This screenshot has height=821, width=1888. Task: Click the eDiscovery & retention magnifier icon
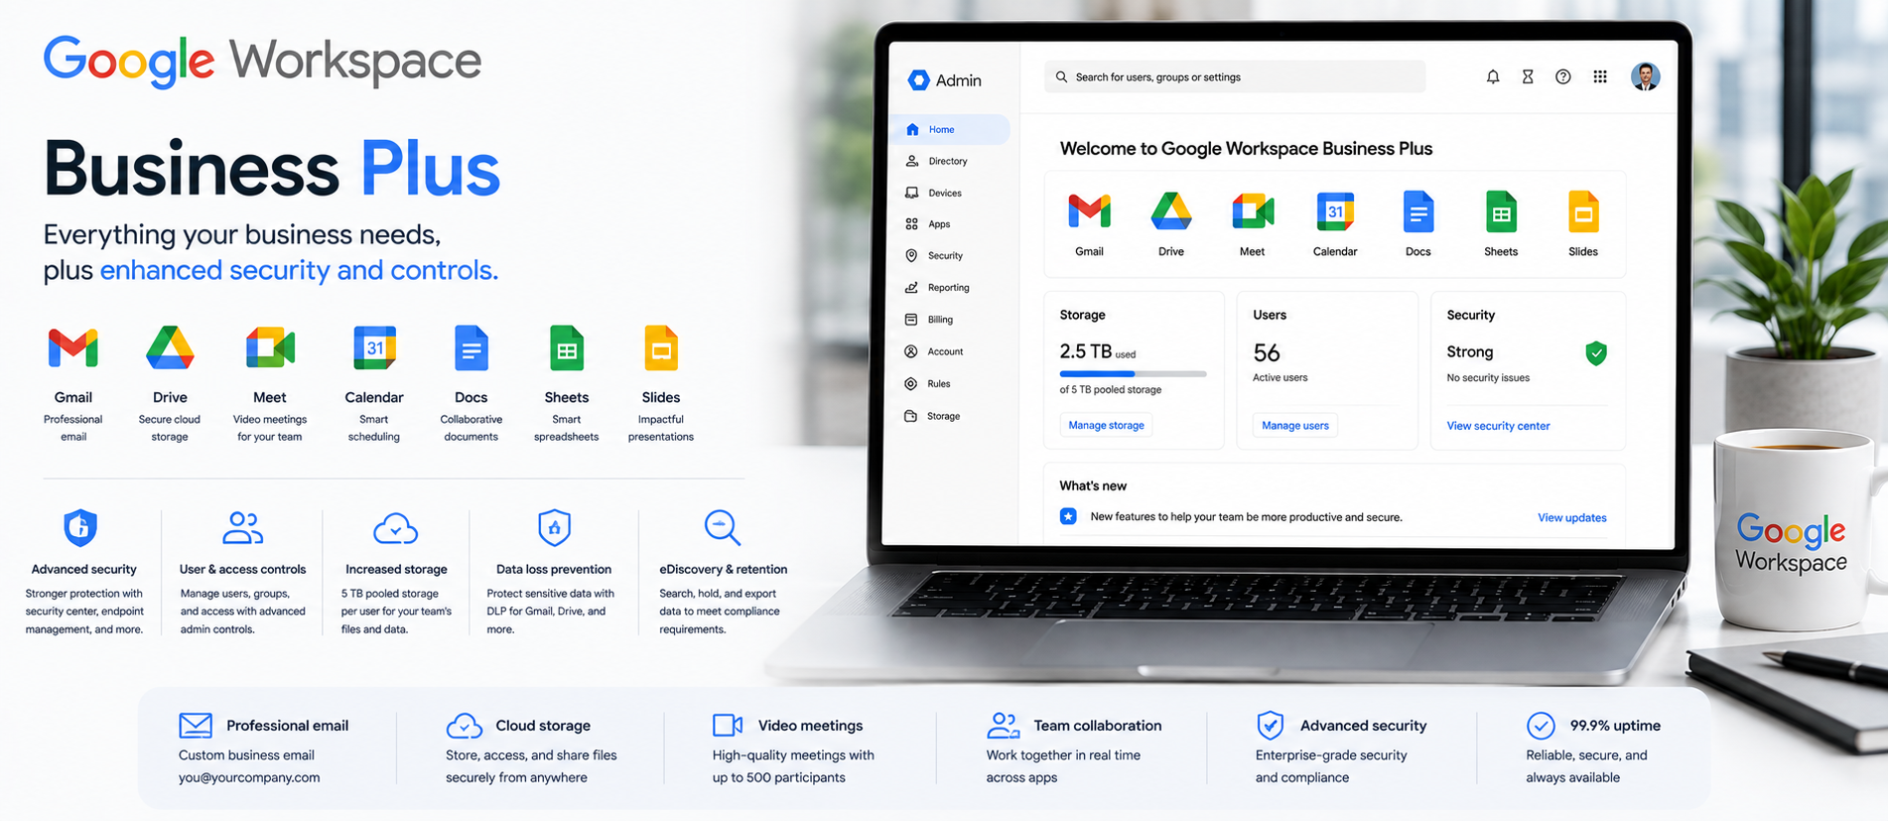pos(722,528)
